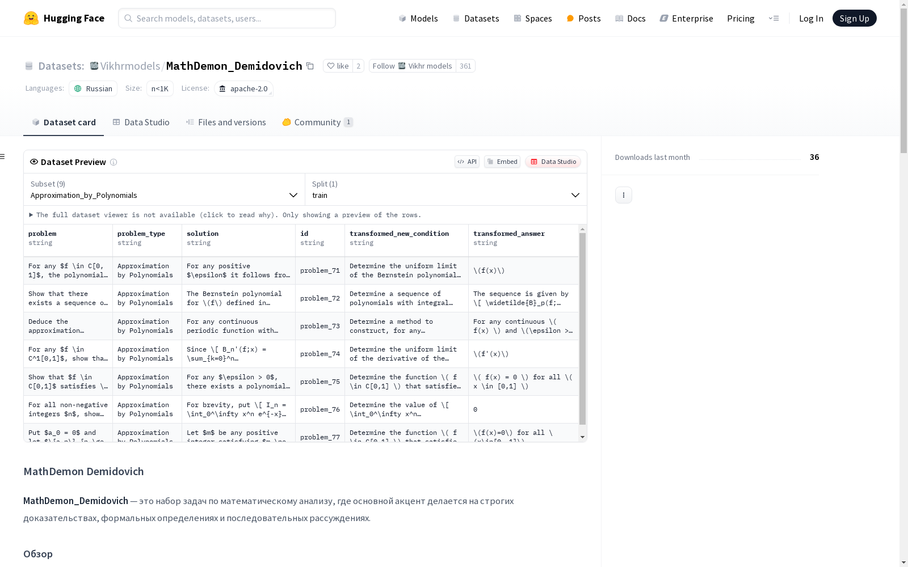Image resolution: width=908 pixels, height=567 pixels.
Task: Open the Vikhrmodels organization avatar icon
Action: tap(94, 66)
